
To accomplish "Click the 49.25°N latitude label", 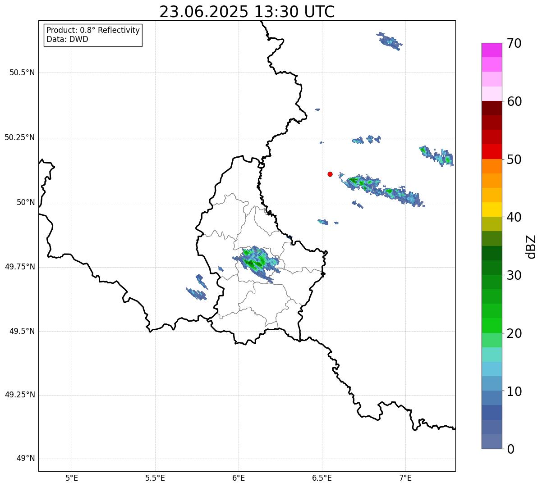I will (20, 395).
